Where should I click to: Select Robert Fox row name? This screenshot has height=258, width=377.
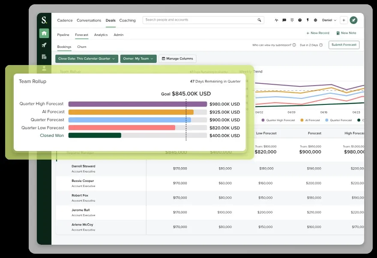pyautogui.click(x=80, y=196)
